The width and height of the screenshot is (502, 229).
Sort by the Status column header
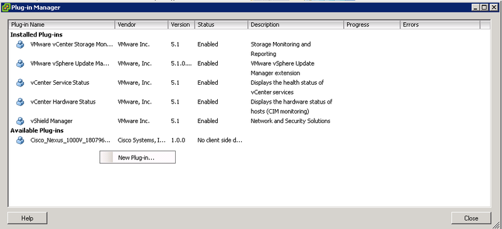coord(222,24)
